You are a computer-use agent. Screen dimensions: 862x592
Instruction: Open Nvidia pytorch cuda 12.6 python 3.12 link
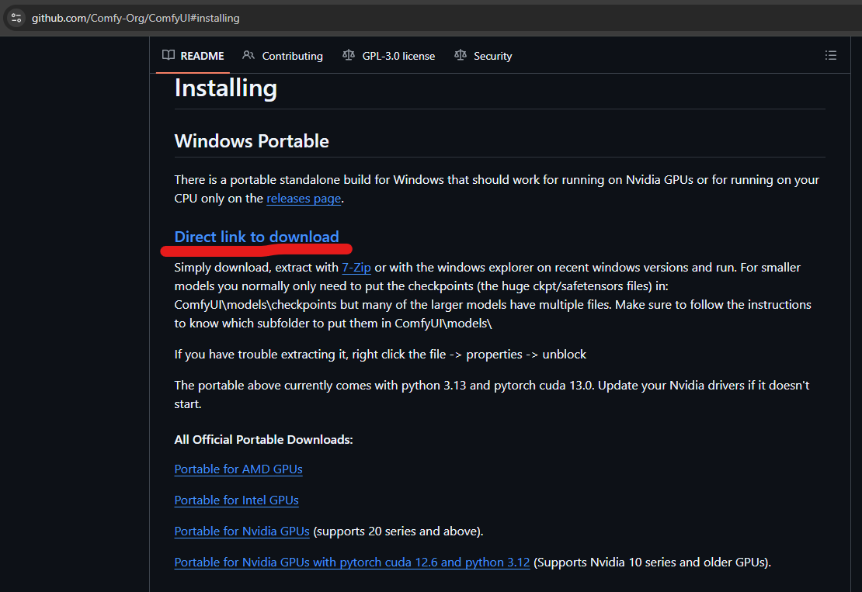[x=352, y=563]
